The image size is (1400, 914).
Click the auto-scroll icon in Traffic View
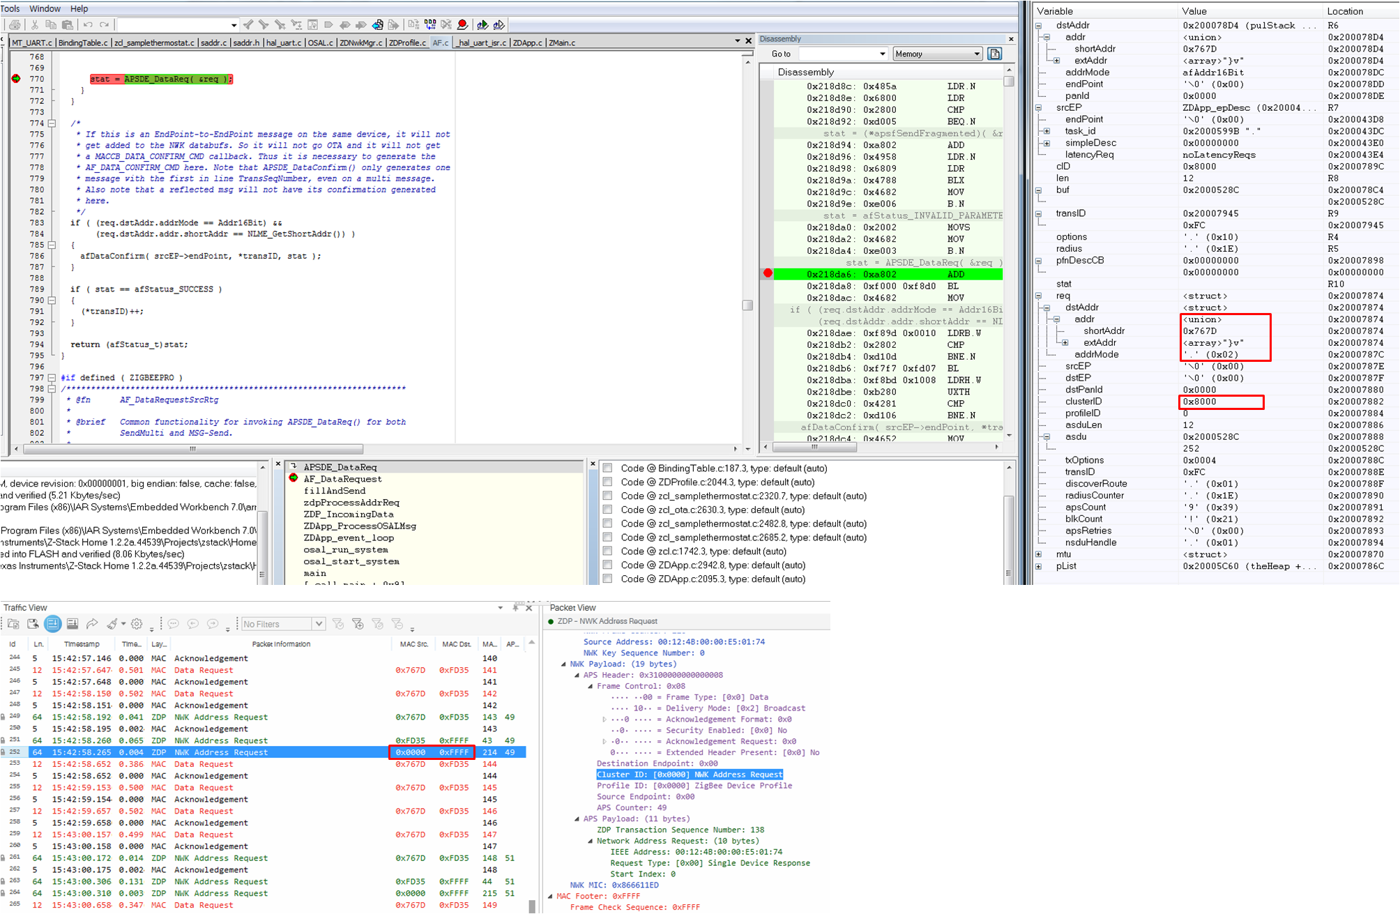pos(52,624)
